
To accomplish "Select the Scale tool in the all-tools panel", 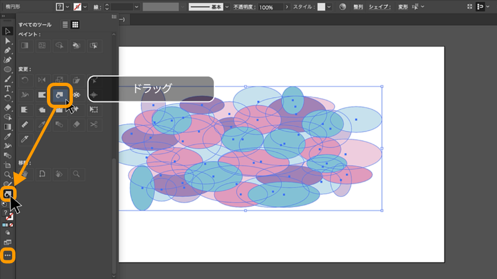I will point(59,80).
